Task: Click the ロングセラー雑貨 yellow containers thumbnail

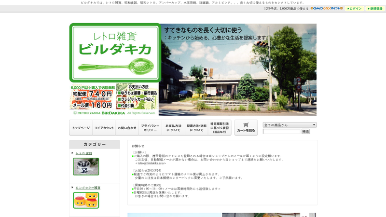Action: [86, 200]
